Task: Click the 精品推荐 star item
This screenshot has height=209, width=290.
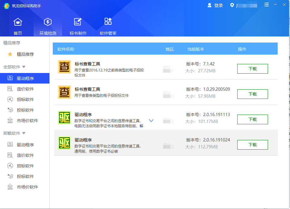Action: pyautogui.click(x=10, y=54)
